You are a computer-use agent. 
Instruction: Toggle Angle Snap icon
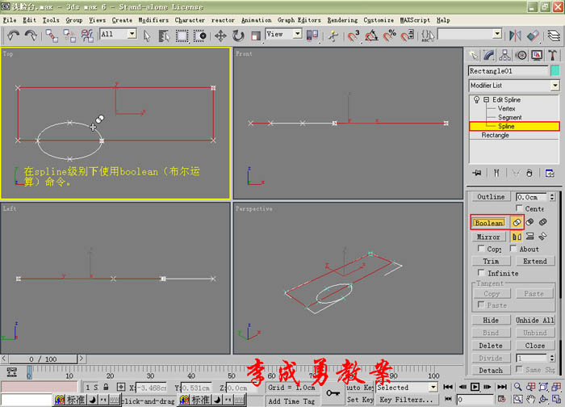pyautogui.click(x=371, y=36)
